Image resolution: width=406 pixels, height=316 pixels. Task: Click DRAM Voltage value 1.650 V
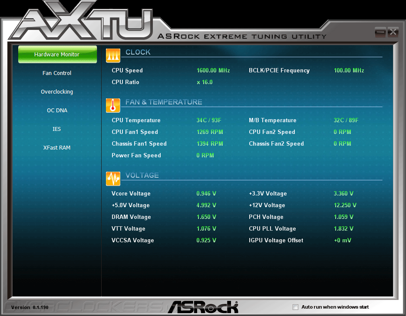click(206, 217)
